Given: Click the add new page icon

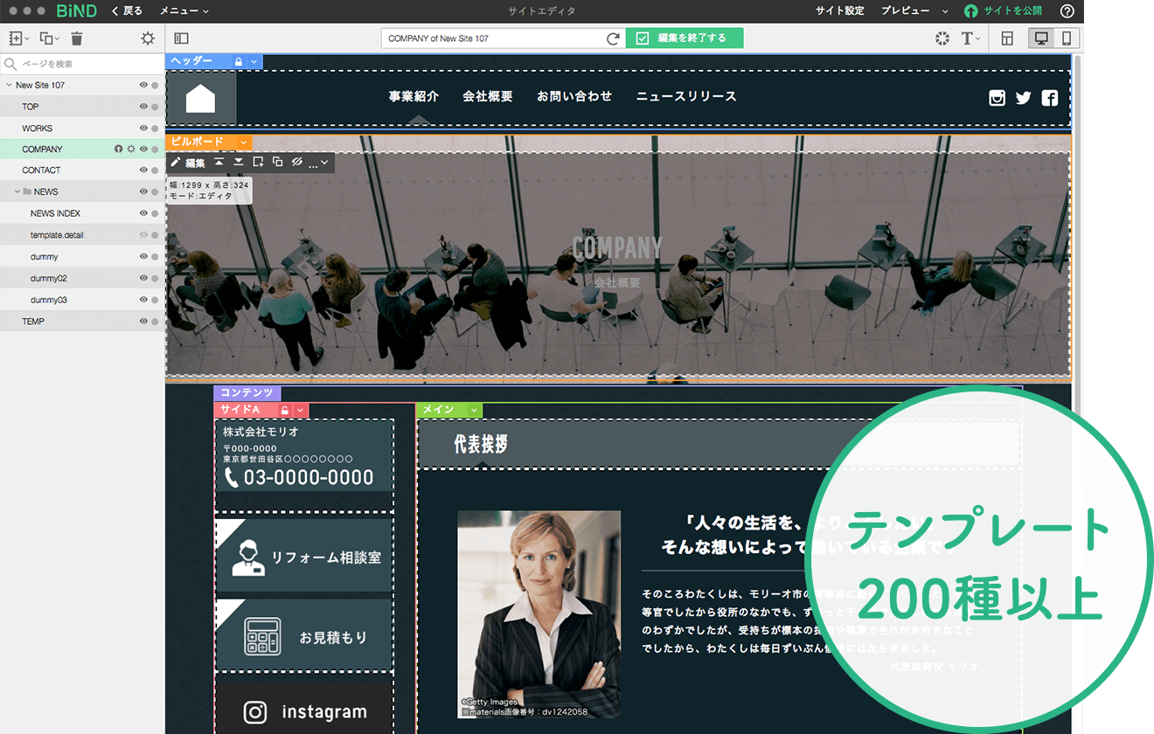Looking at the screenshot, I should coord(16,38).
